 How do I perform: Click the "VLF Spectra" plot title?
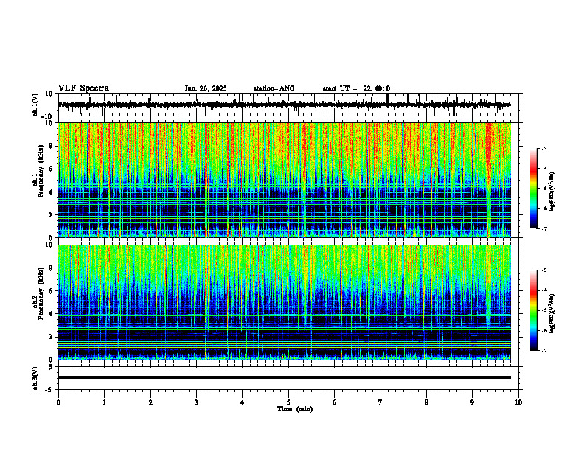[x=83, y=88]
